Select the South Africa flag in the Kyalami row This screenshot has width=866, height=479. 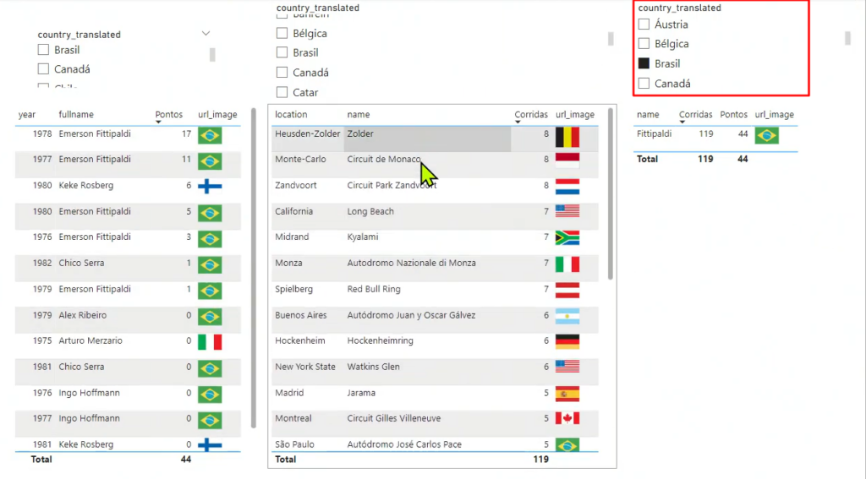coord(567,237)
